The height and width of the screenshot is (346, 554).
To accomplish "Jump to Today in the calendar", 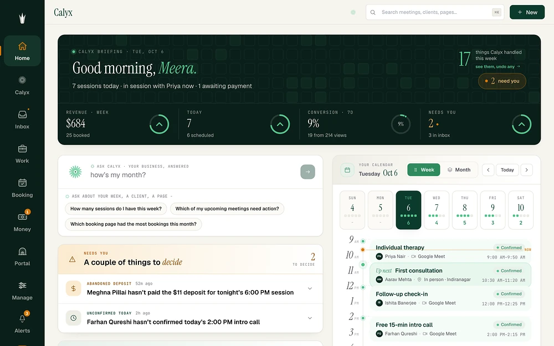I will [x=507, y=170].
